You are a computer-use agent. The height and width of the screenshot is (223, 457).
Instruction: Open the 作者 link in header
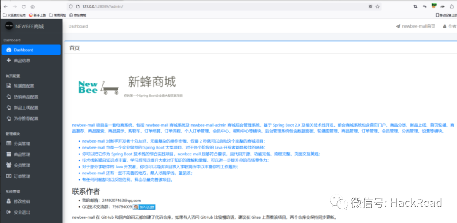pos(449,26)
